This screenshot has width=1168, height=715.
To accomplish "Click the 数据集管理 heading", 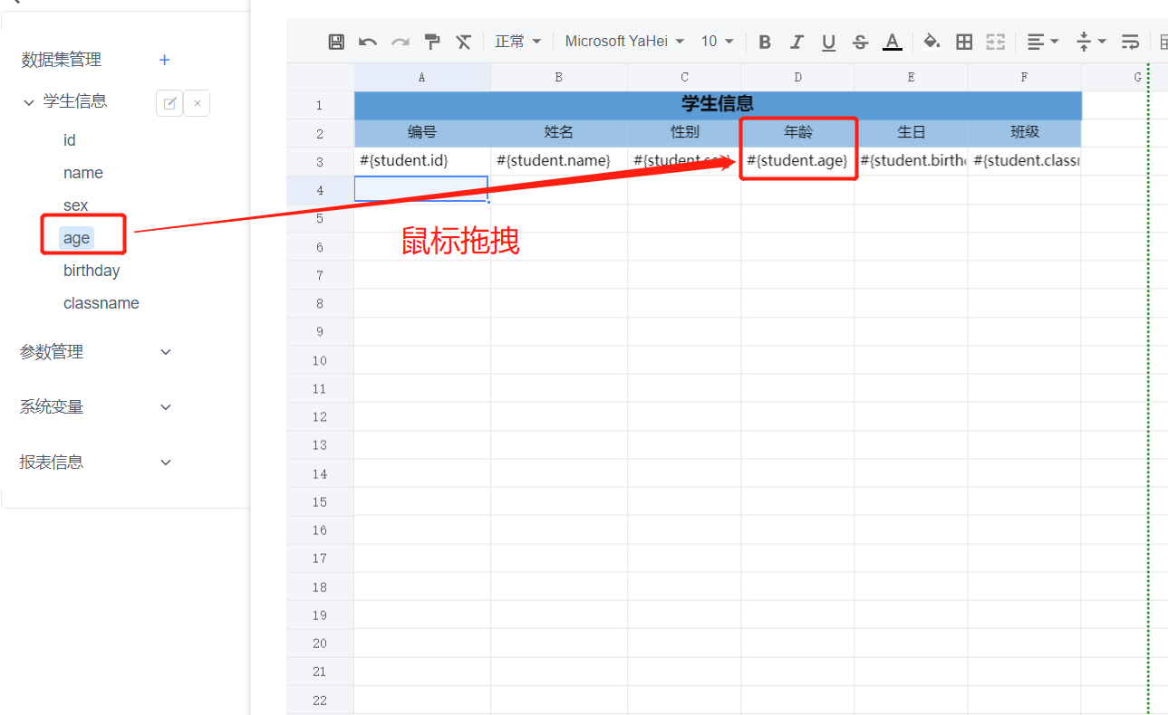I will 62,60.
